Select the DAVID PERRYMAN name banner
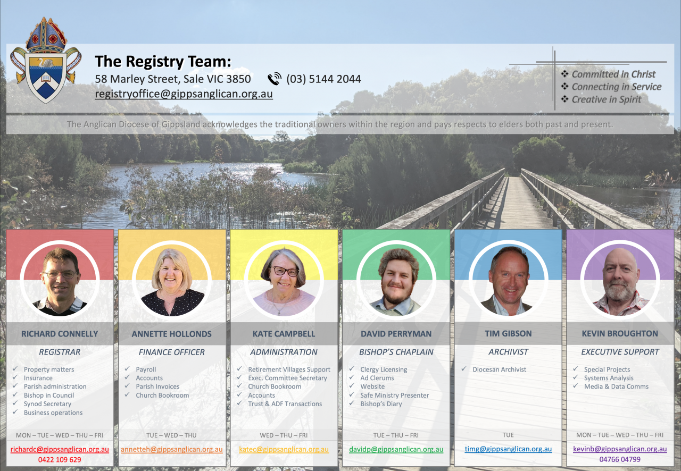681x471 pixels. pos(396,334)
